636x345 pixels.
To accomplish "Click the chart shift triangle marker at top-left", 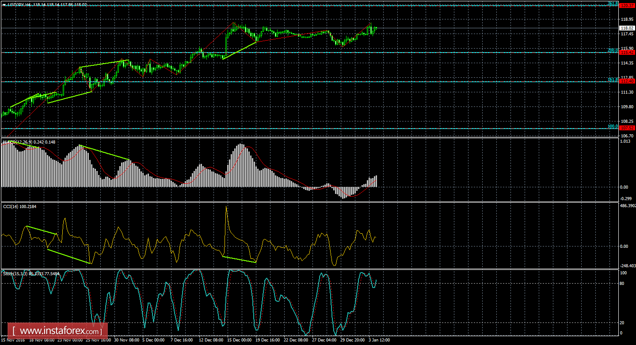I will [x=4, y=4].
